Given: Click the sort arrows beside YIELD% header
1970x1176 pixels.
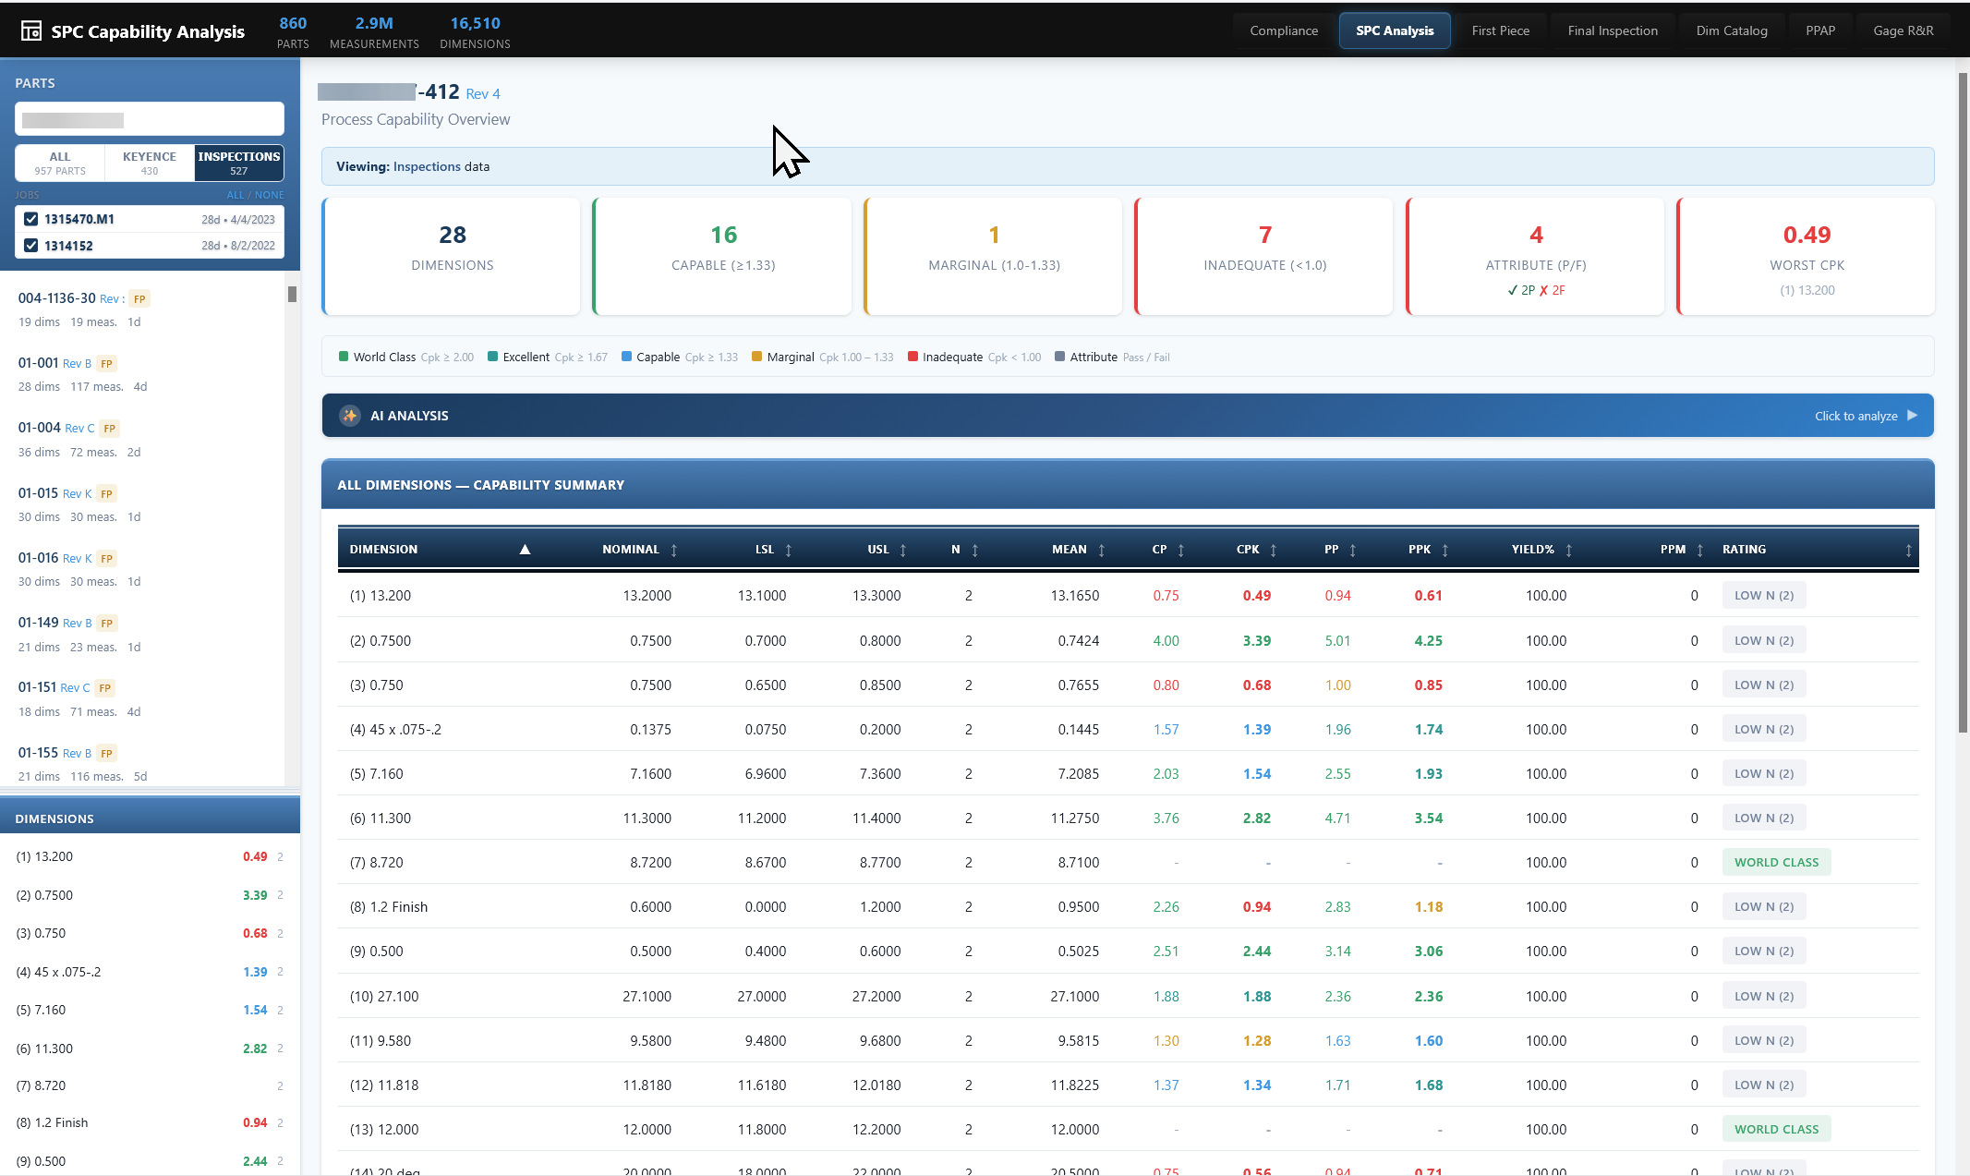Looking at the screenshot, I should tap(1568, 550).
